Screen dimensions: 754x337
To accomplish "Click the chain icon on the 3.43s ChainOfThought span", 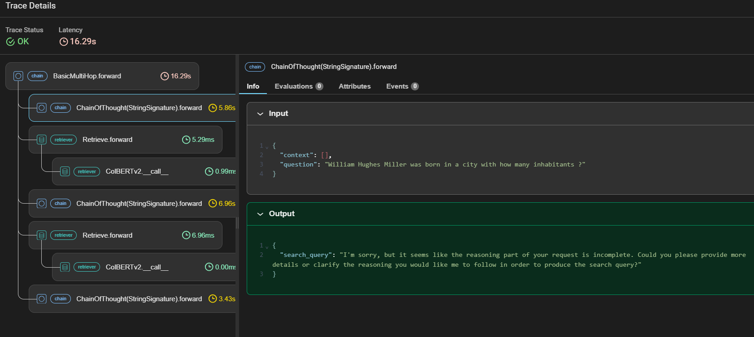I will (x=42, y=299).
